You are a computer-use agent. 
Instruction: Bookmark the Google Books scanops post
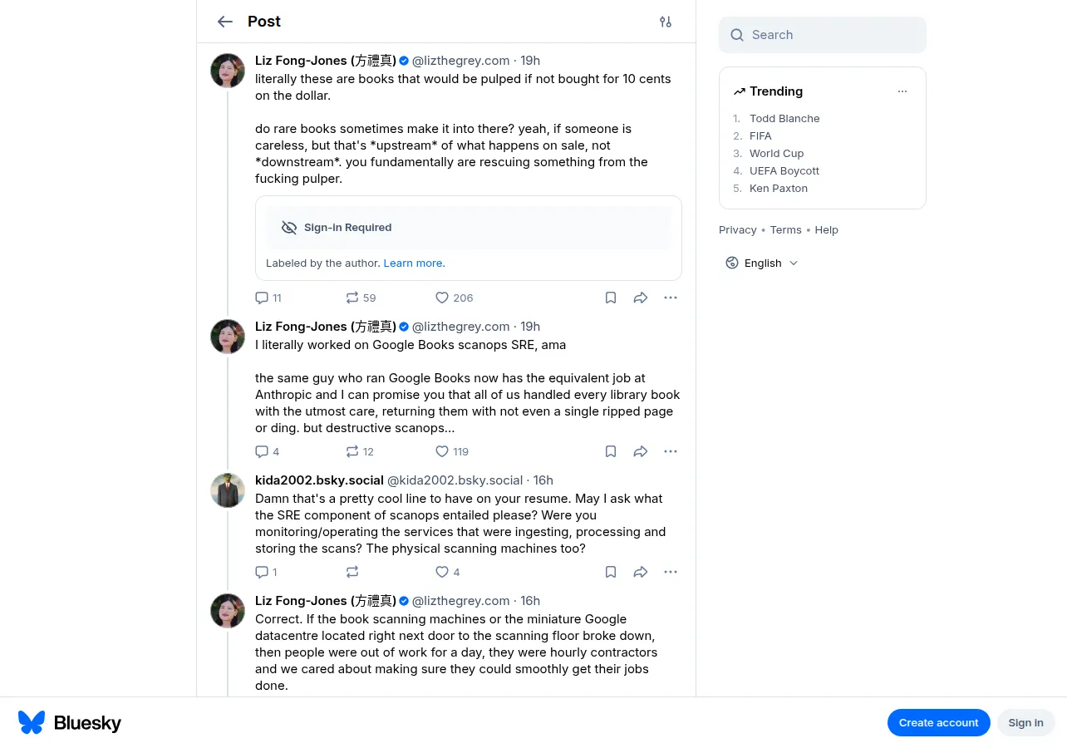(x=611, y=451)
